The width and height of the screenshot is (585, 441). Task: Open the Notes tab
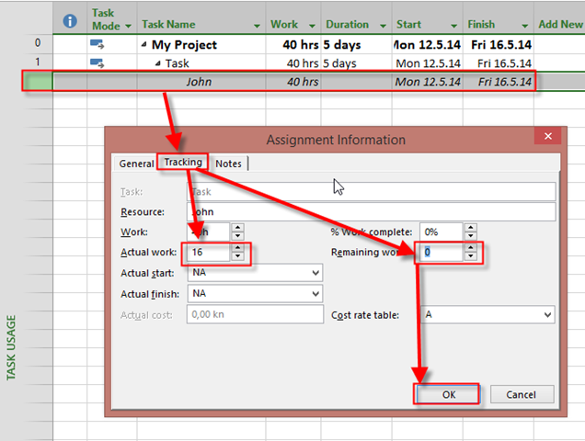(x=228, y=164)
